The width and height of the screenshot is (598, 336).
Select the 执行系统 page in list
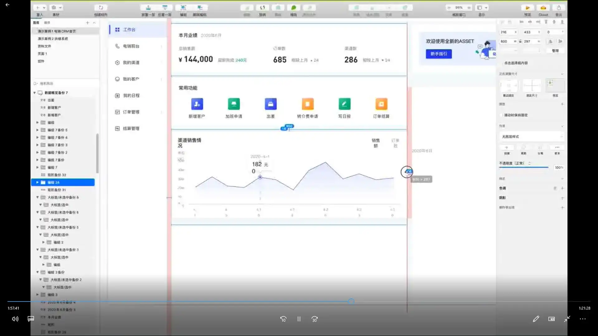[53, 39]
